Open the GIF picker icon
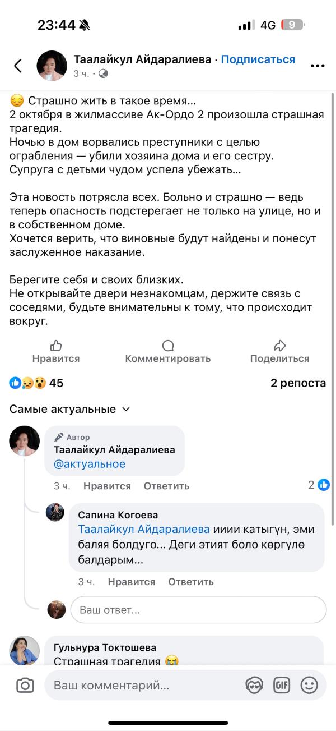This screenshot has width=336, height=731. [282, 685]
